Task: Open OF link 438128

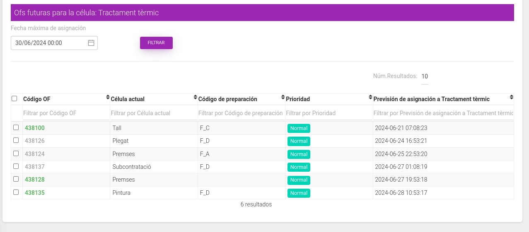Action: [x=35, y=180]
